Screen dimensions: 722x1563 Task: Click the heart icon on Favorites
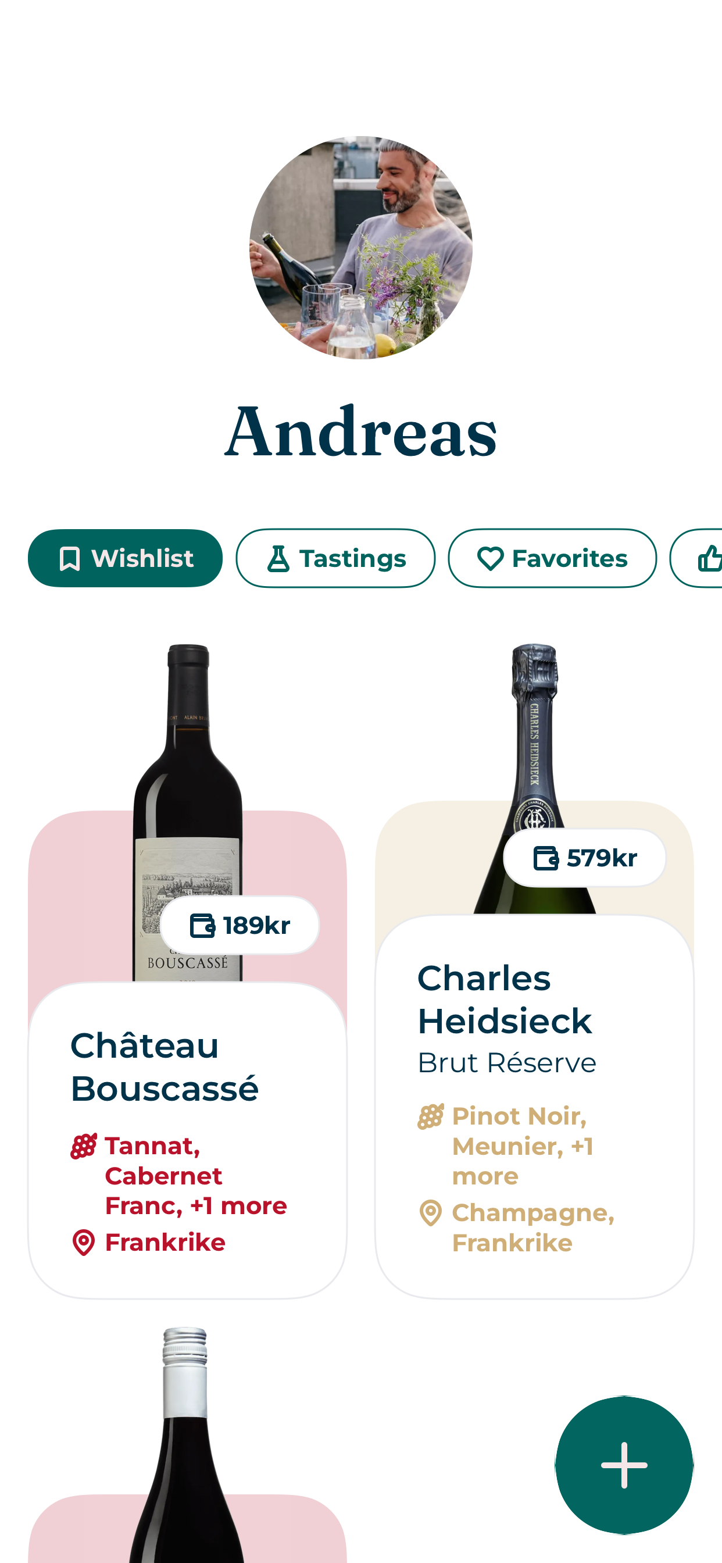[x=489, y=559]
